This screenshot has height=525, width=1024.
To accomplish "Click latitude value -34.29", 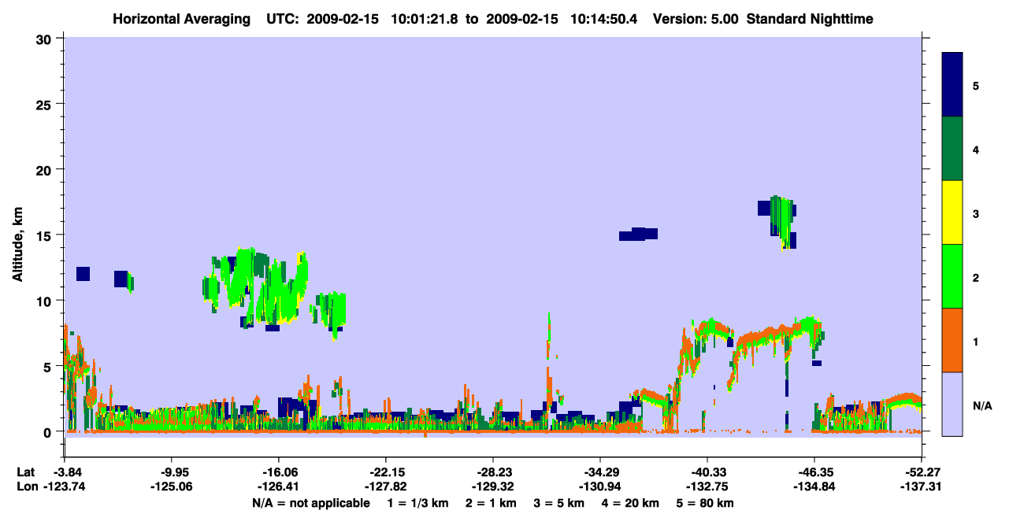I will click(x=600, y=471).
